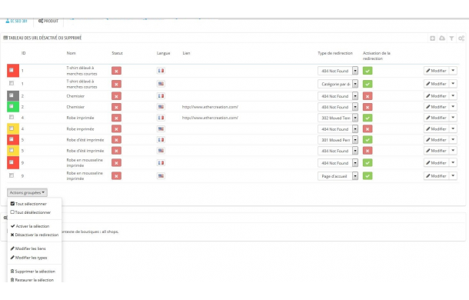Open redirection type dropdown showing 302 Moved Tem
469x300 pixels.
pyautogui.click(x=338, y=118)
